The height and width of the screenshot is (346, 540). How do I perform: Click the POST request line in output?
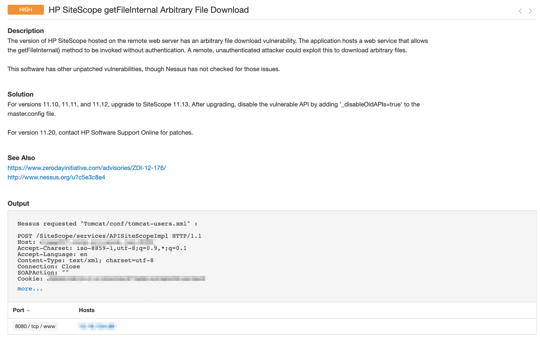[109, 236]
